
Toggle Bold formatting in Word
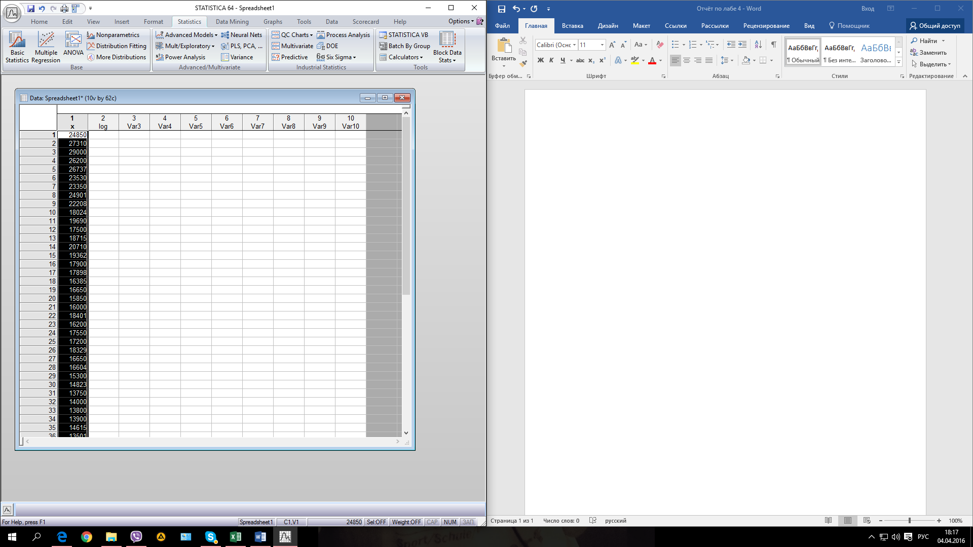click(540, 60)
